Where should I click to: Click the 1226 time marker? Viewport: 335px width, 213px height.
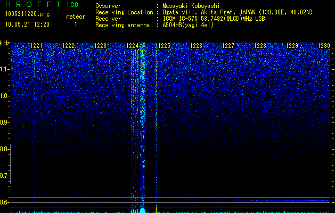point(196,46)
